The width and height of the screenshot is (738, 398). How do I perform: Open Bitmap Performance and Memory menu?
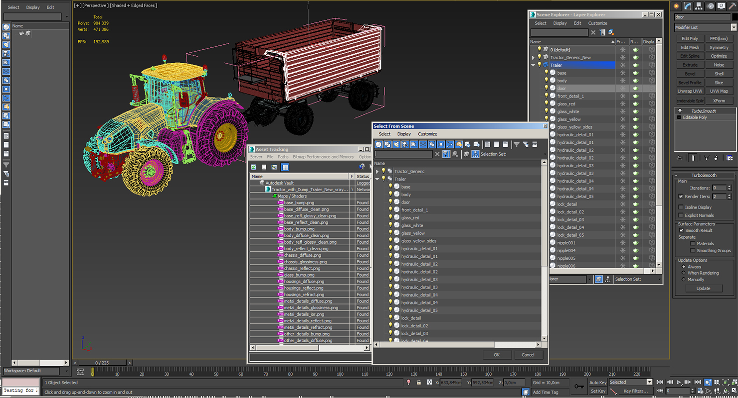point(324,157)
